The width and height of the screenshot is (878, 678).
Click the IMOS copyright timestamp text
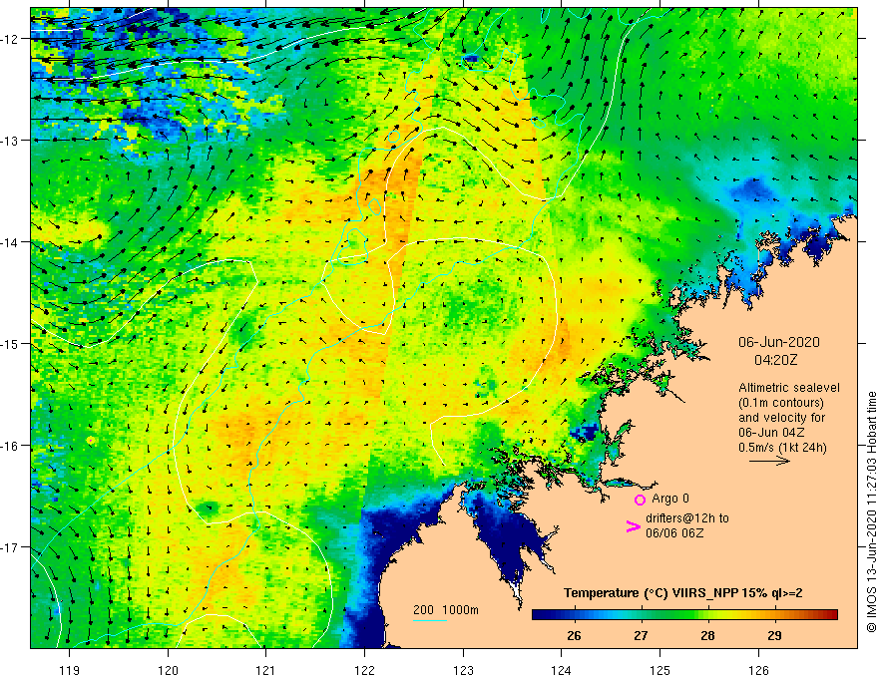tap(871, 511)
